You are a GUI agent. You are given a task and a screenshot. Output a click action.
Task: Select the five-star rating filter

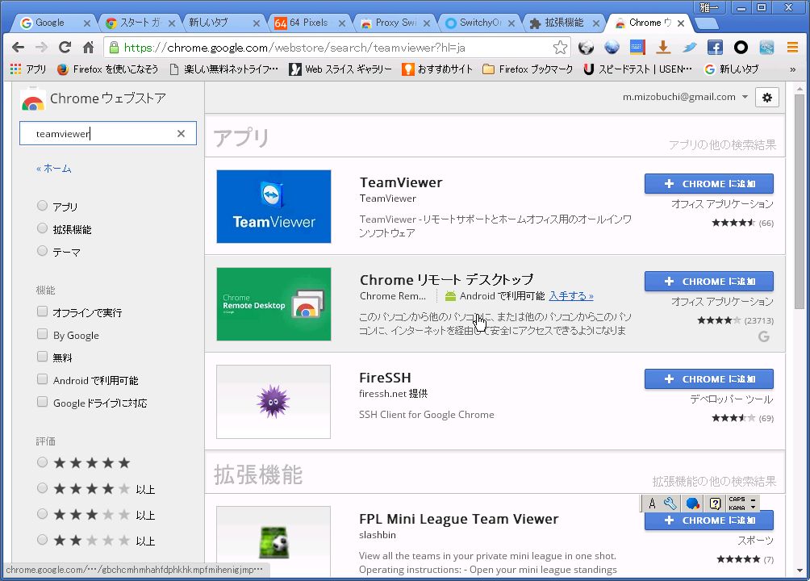point(43,462)
